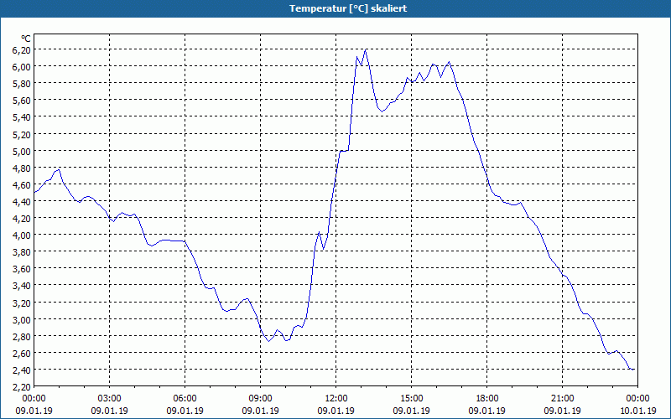Screen dimensions: 671x419
Task: Pick the 4,00 y-axis value
Action: (22, 235)
